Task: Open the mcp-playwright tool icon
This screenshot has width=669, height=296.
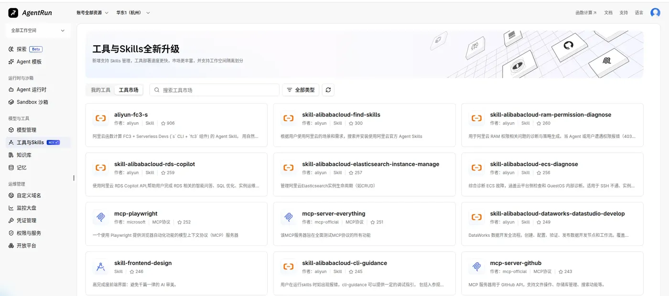Action: pyautogui.click(x=100, y=217)
